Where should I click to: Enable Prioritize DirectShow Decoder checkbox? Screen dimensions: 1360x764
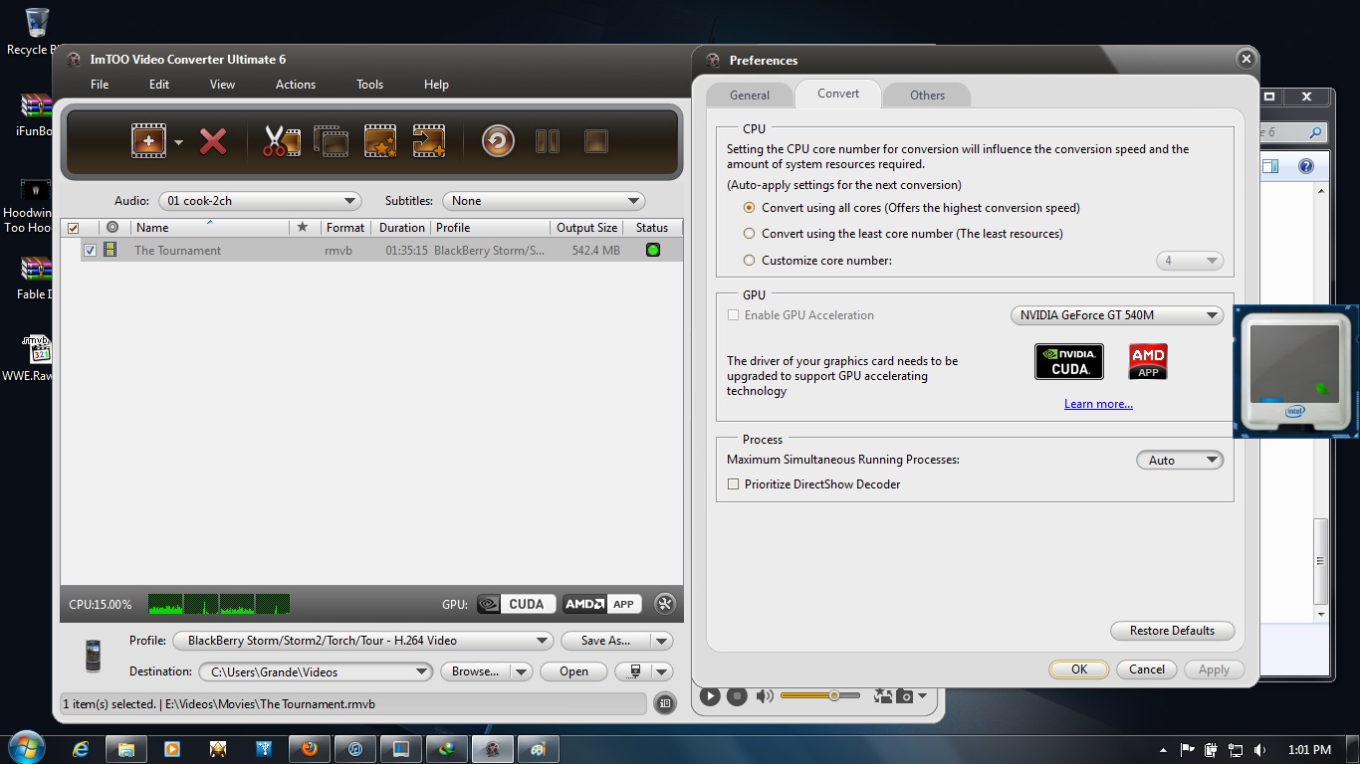(x=734, y=484)
